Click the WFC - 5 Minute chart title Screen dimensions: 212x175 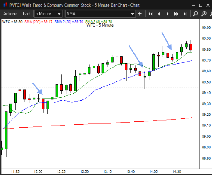(100, 25)
